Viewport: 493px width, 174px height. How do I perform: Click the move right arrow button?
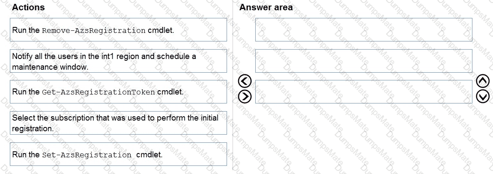click(x=244, y=97)
